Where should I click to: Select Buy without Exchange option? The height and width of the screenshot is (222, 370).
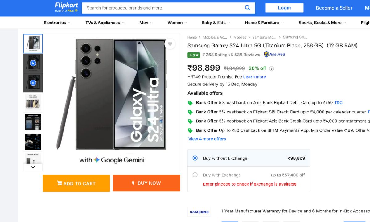[x=195, y=158]
